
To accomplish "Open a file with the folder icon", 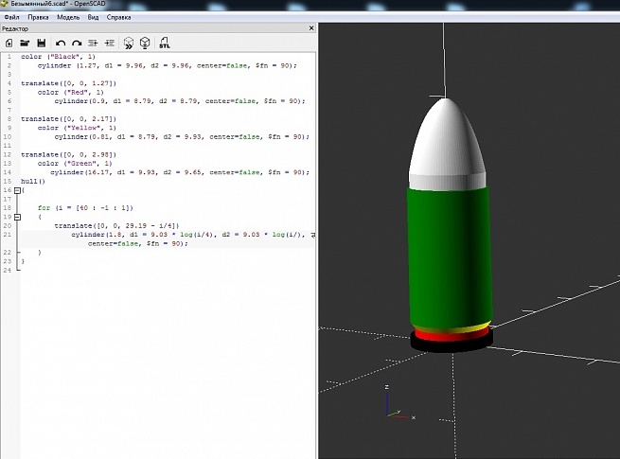I will (26, 43).
